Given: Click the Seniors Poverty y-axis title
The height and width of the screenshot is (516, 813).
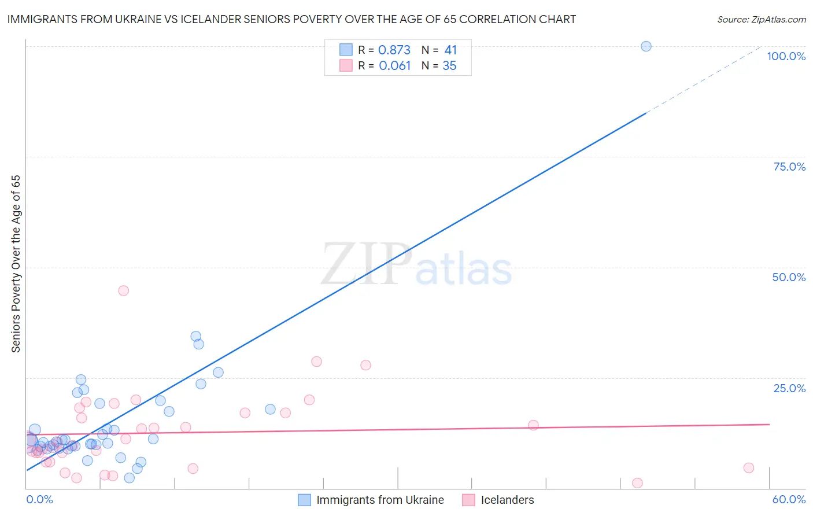Looking at the screenshot, I should tap(16, 264).
